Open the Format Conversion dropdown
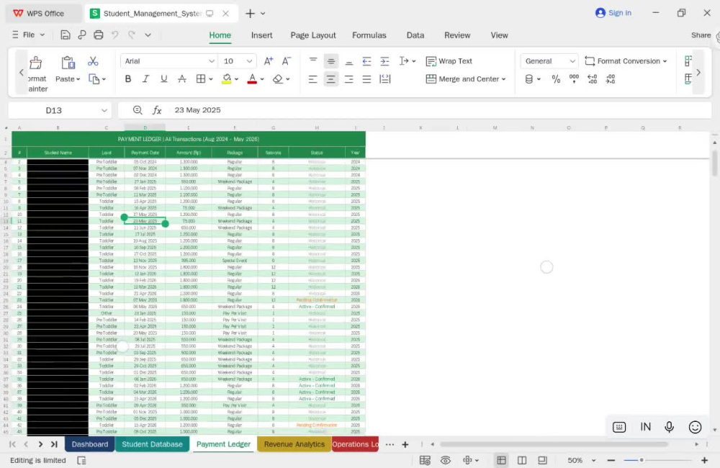 click(x=626, y=61)
